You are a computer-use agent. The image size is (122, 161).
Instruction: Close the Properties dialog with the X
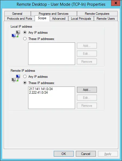click(116, 3)
